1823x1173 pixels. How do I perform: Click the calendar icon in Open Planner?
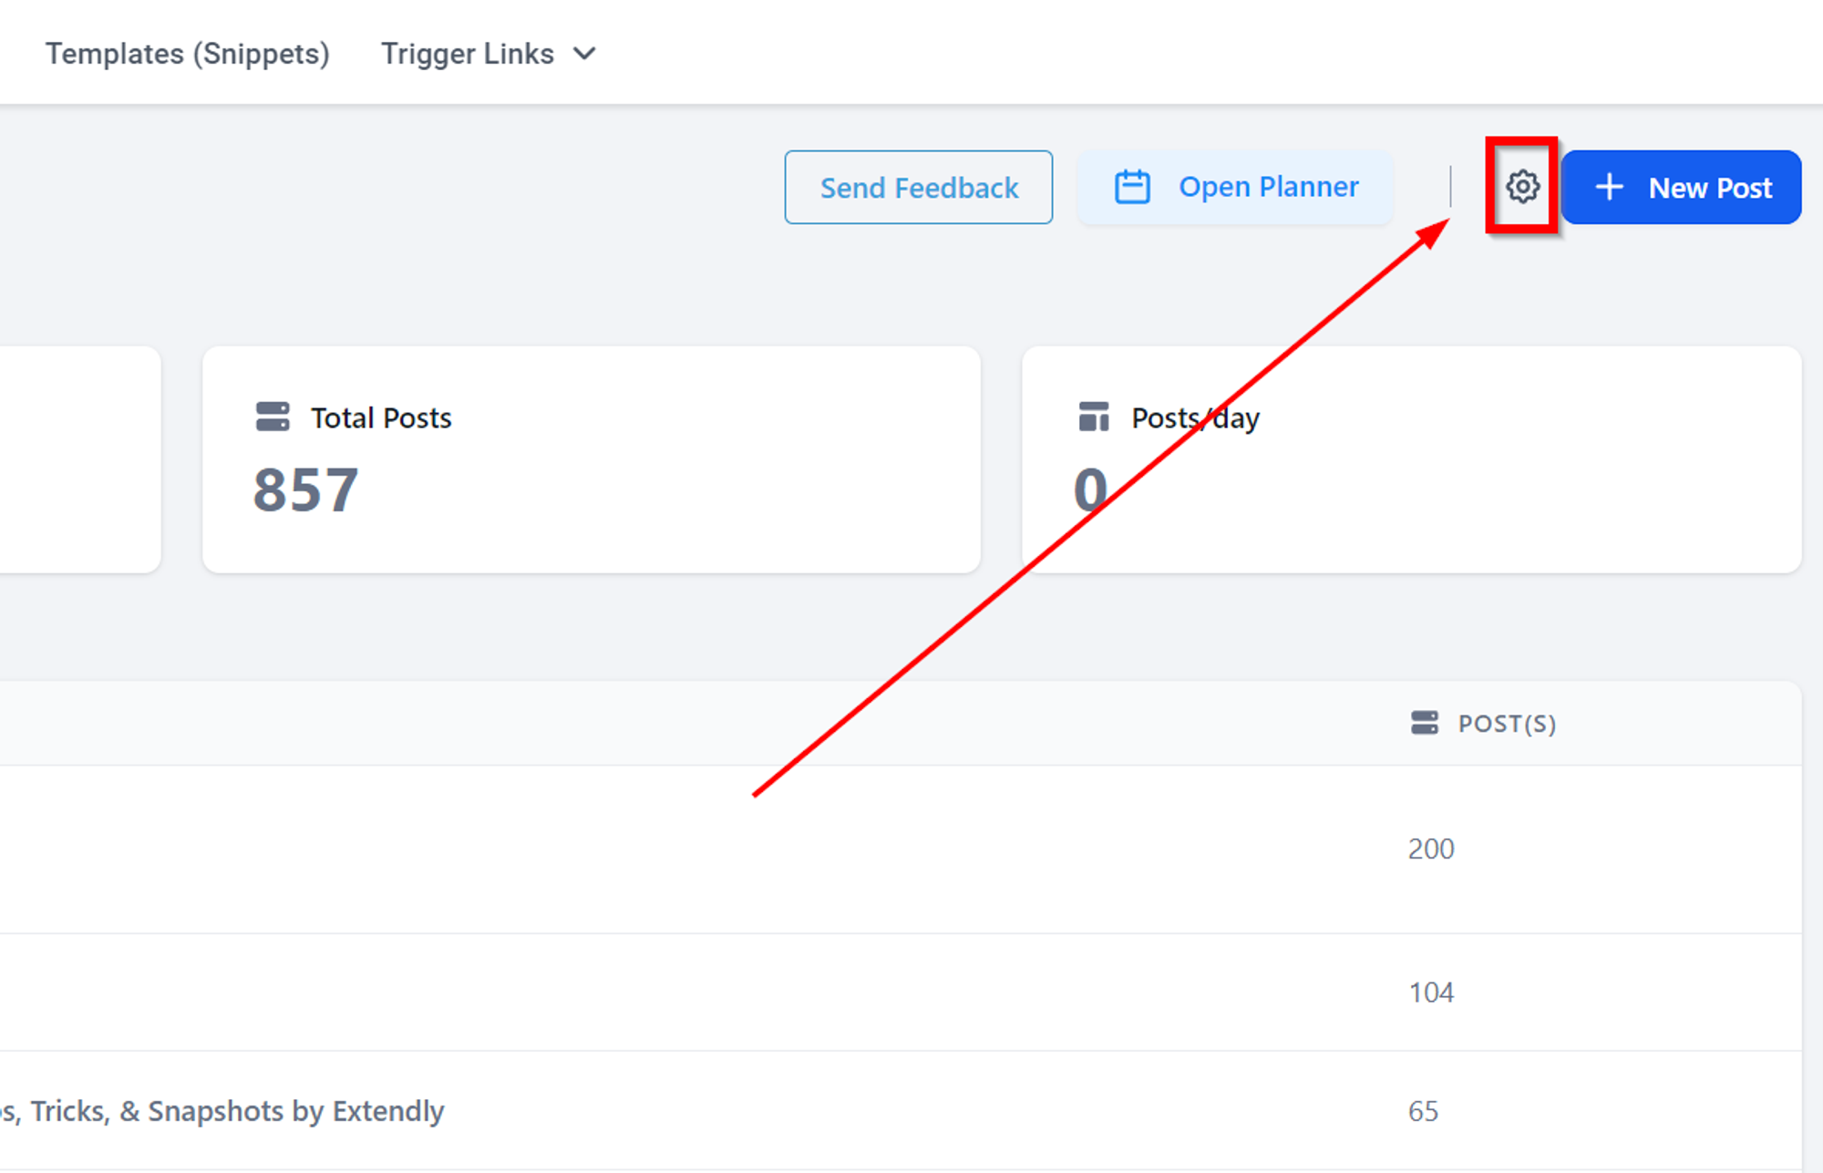coord(1132,187)
